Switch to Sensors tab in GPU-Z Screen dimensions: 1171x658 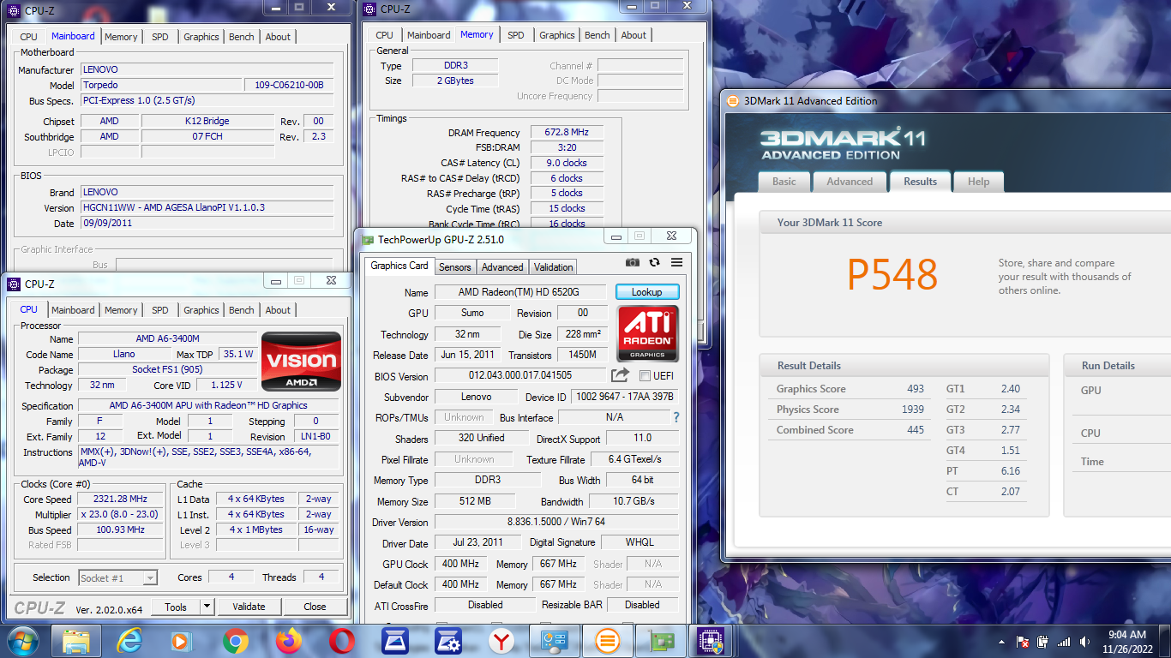click(x=455, y=267)
